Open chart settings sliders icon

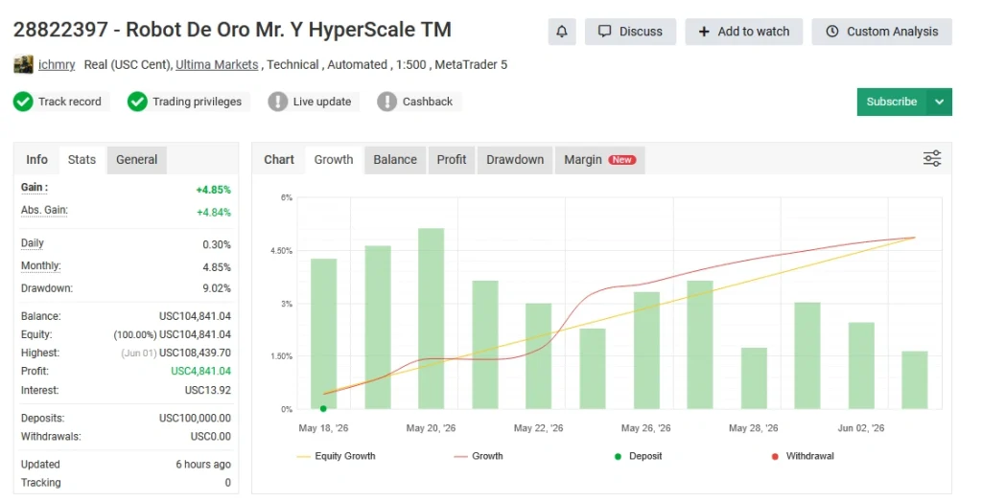(932, 158)
